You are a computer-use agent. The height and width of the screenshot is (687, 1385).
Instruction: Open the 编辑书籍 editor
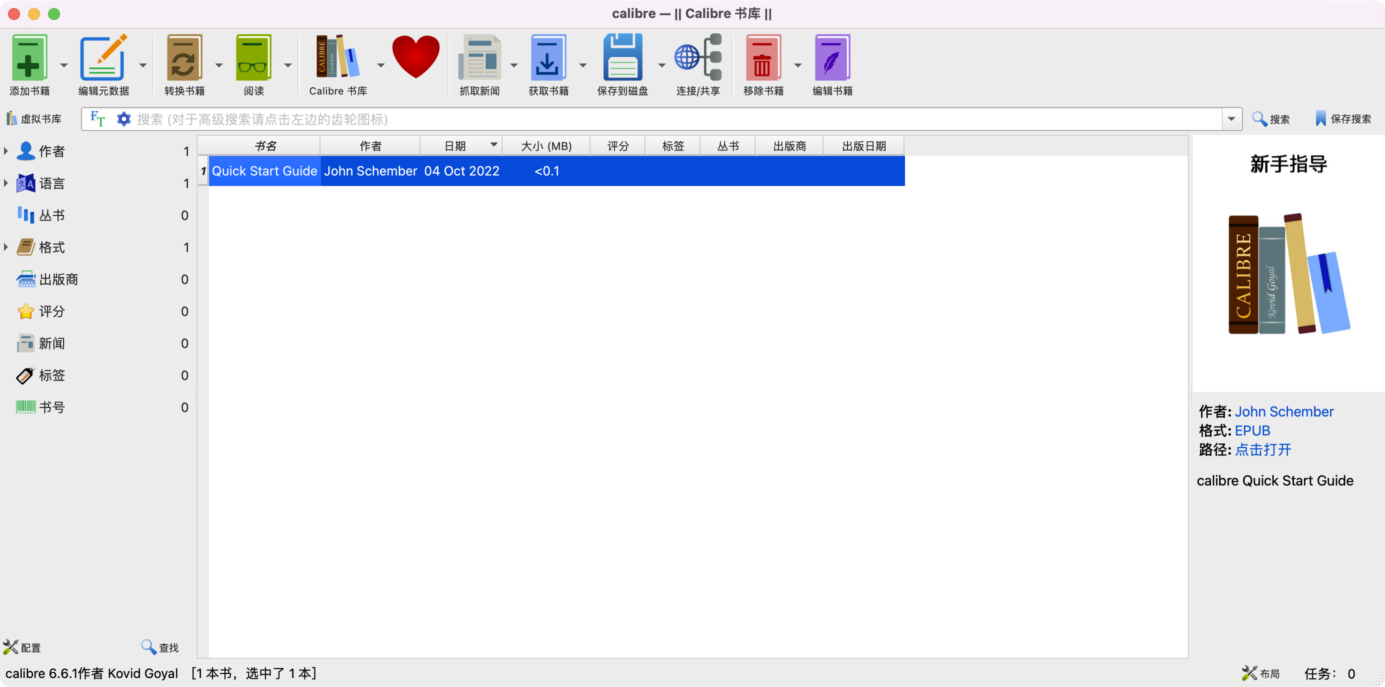pyautogui.click(x=832, y=56)
